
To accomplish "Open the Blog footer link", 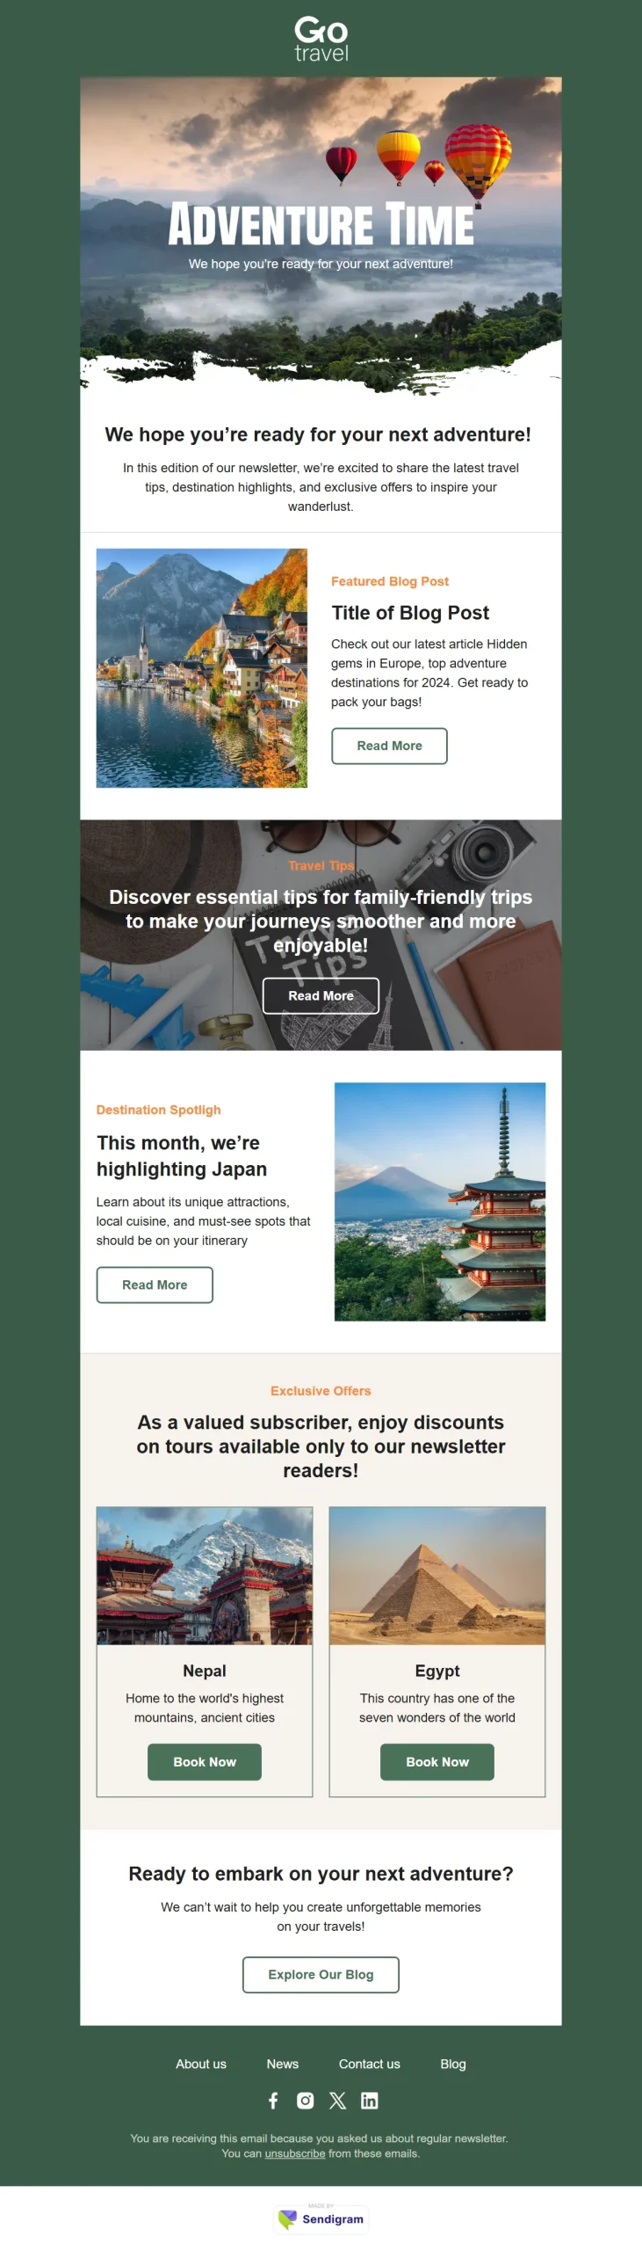I will [x=453, y=2064].
